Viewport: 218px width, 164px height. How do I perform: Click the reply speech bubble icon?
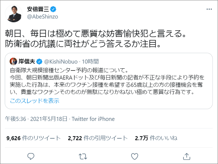[31, 156]
